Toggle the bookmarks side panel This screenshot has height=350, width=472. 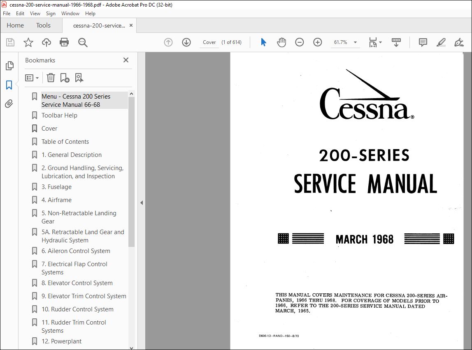(x=9, y=85)
